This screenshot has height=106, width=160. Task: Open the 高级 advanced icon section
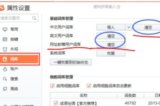click(x=5, y=89)
